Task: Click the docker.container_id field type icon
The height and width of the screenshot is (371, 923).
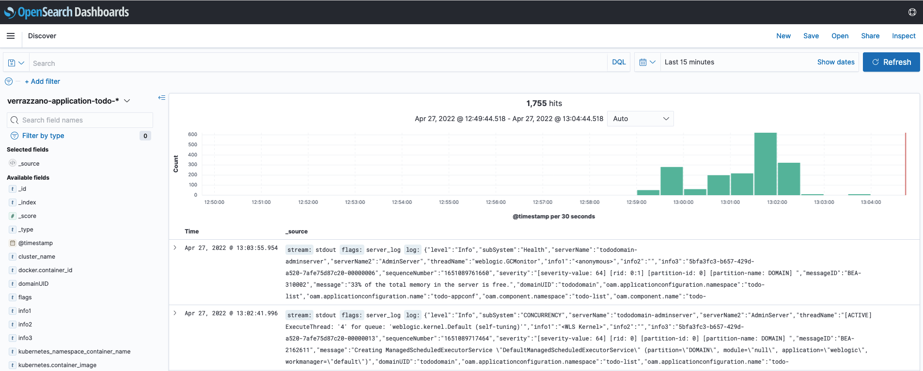Action: [13, 270]
